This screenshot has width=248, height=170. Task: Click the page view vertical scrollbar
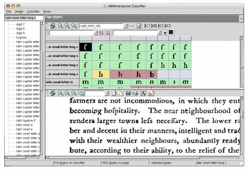point(241,126)
